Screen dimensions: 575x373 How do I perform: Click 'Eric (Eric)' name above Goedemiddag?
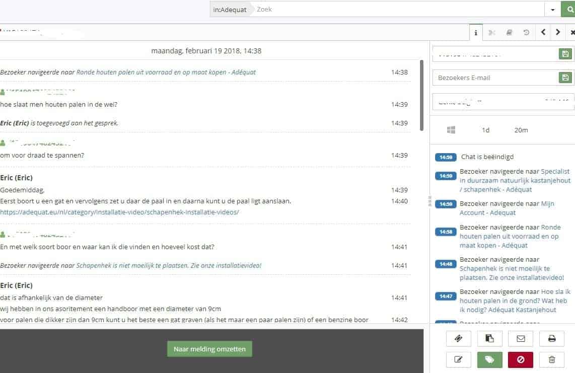pos(17,178)
